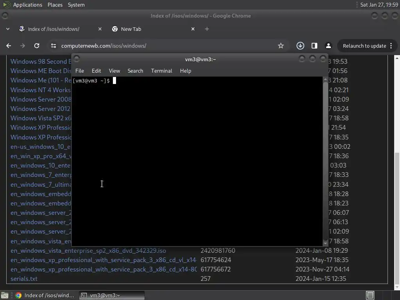Select the Index of /isos/windows/ tab
This screenshot has height=300, width=400.
[x=60, y=29]
